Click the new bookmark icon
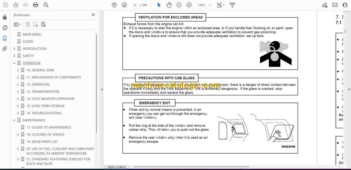The image size is (351, 170). 35,25
